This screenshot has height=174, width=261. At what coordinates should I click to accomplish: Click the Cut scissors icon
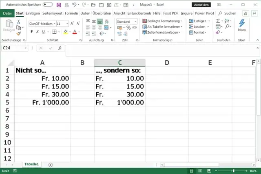[19, 21]
